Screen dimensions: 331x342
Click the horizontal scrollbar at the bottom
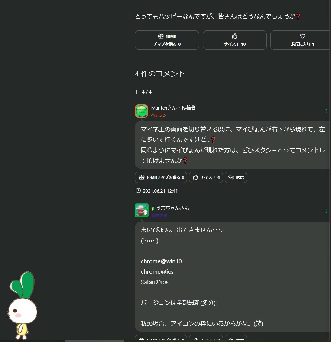pos(94,341)
